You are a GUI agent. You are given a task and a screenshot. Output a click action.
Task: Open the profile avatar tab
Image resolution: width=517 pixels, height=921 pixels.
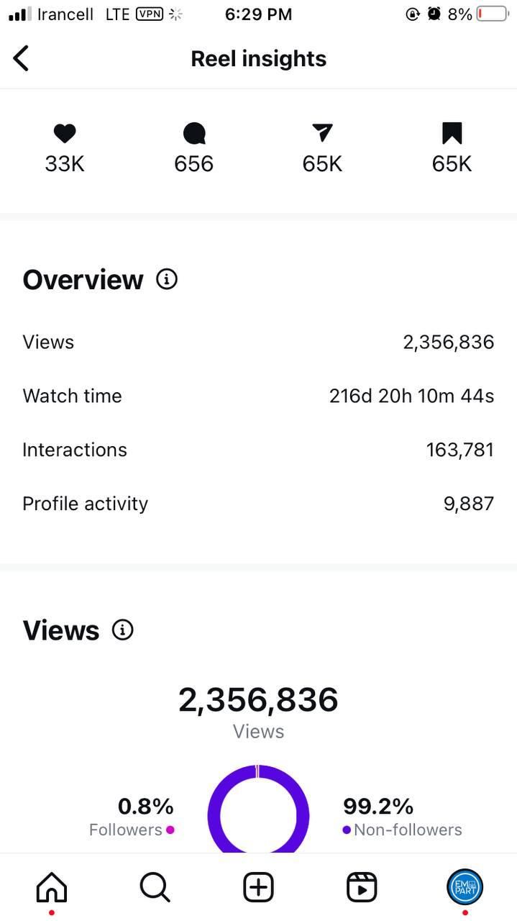click(465, 887)
